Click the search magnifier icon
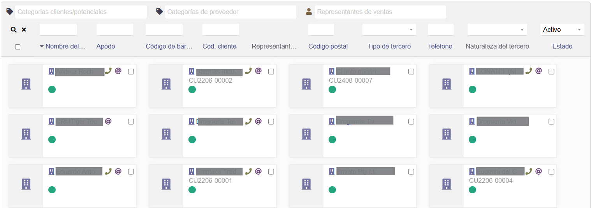The image size is (591, 208). tap(14, 29)
